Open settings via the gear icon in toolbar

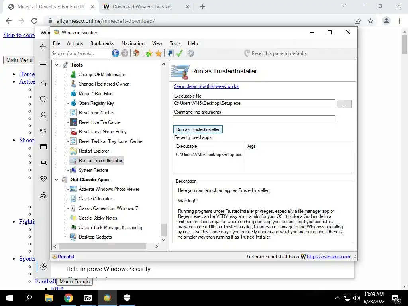pos(191,53)
